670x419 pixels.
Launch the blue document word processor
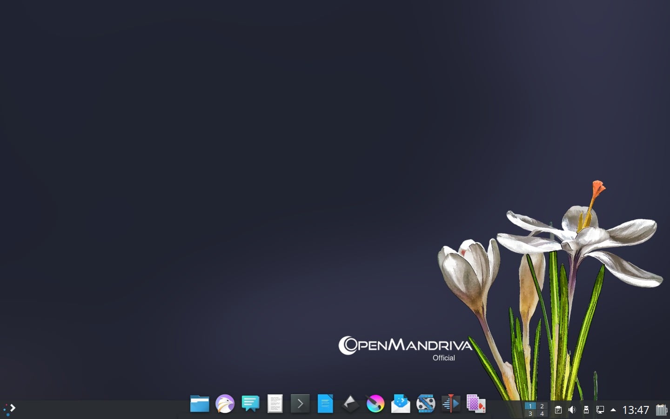coord(325,404)
